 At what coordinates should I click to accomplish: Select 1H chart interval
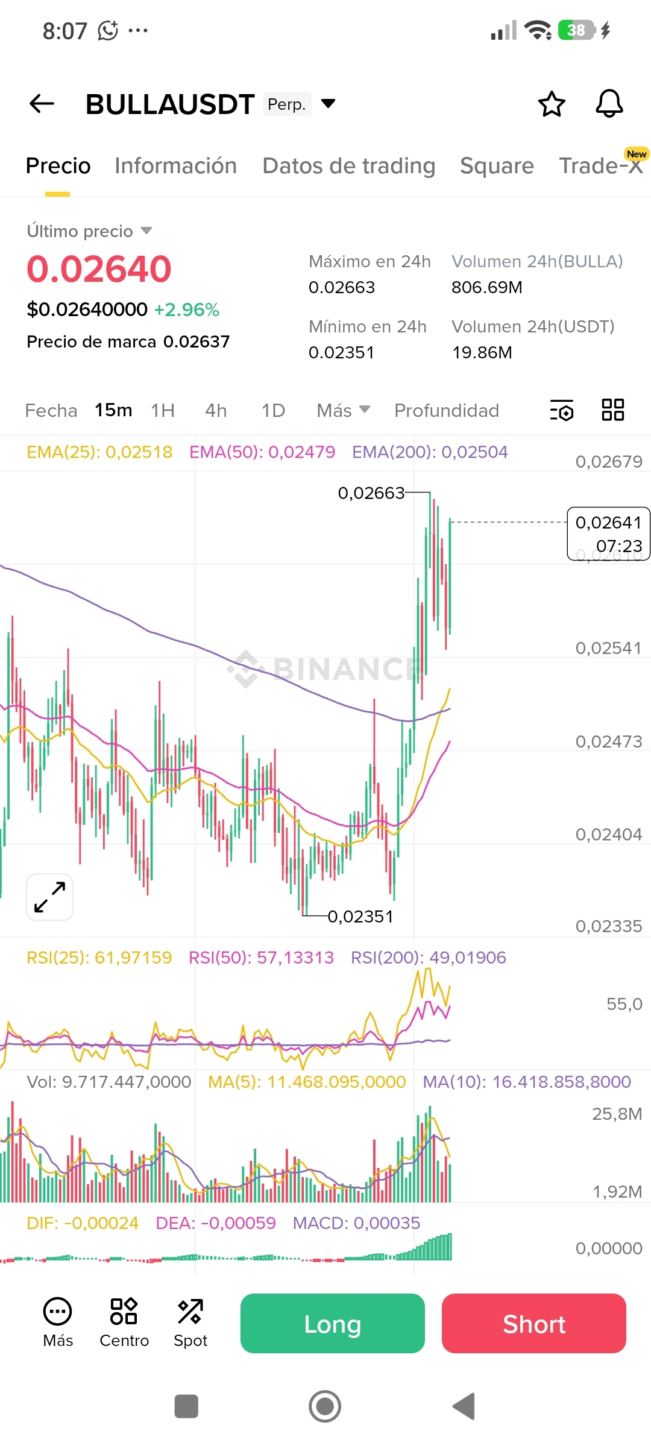pyautogui.click(x=163, y=410)
